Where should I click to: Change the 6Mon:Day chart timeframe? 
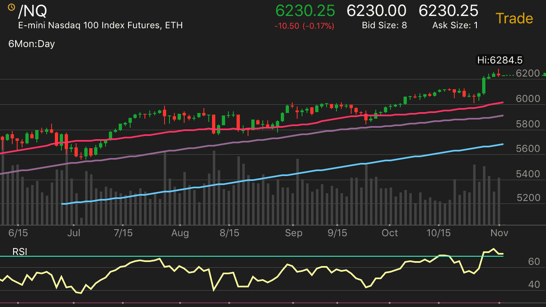point(32,44)
